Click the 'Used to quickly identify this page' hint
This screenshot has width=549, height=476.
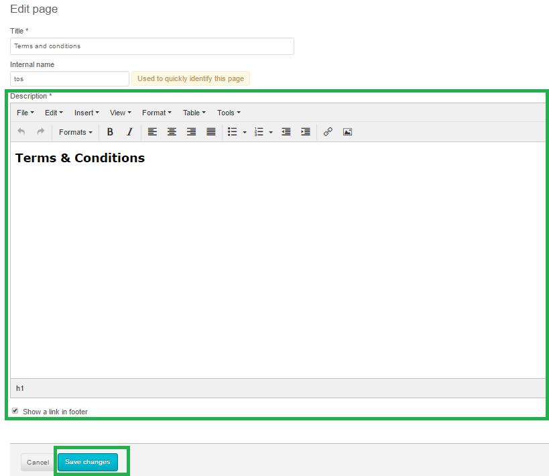(x=190, y=78)
